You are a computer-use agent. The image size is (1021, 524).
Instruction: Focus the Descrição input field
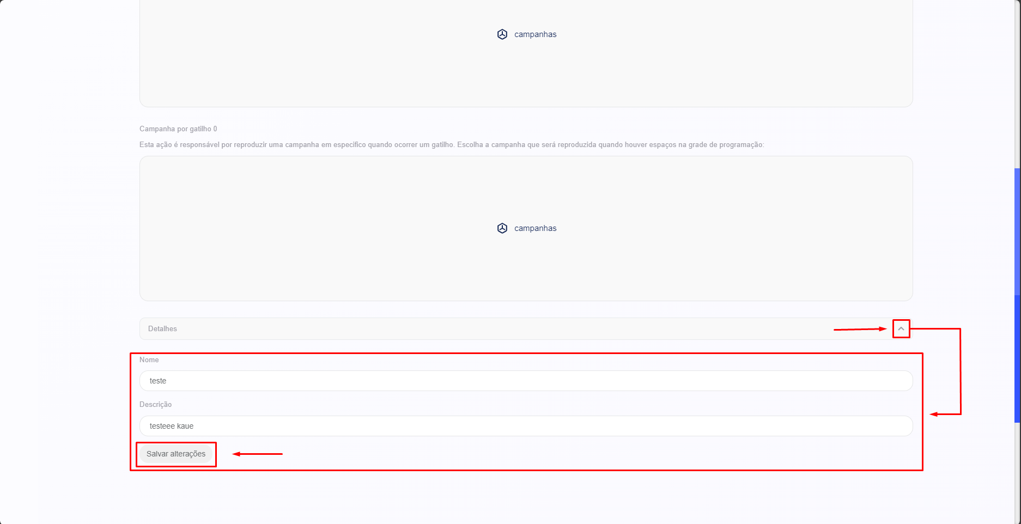click(x=526, y=426)
